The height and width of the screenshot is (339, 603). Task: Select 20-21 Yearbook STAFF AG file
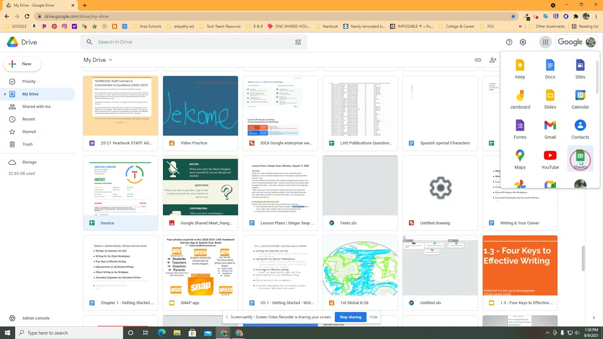coord(121,113)
